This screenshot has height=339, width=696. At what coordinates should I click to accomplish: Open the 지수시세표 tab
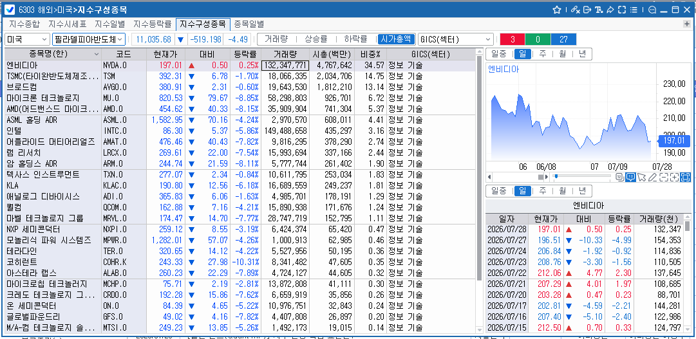[x=68, y=24]
